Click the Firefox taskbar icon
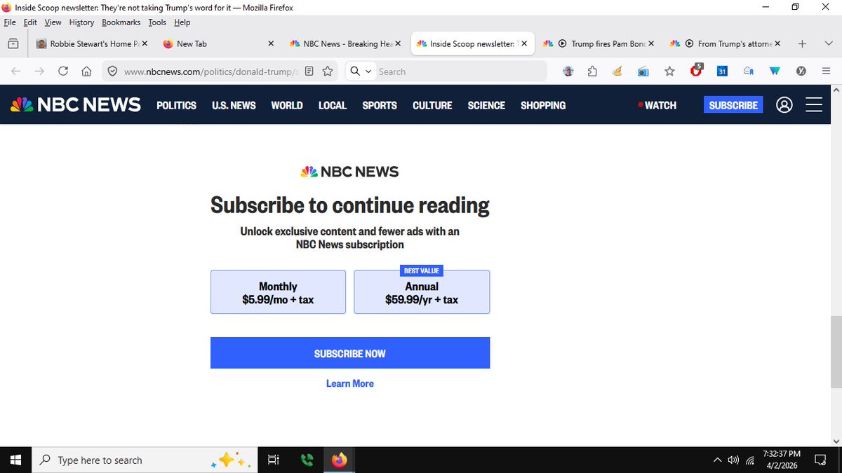The height and width of the screenshot is (473, 842). tap(340, 460)
